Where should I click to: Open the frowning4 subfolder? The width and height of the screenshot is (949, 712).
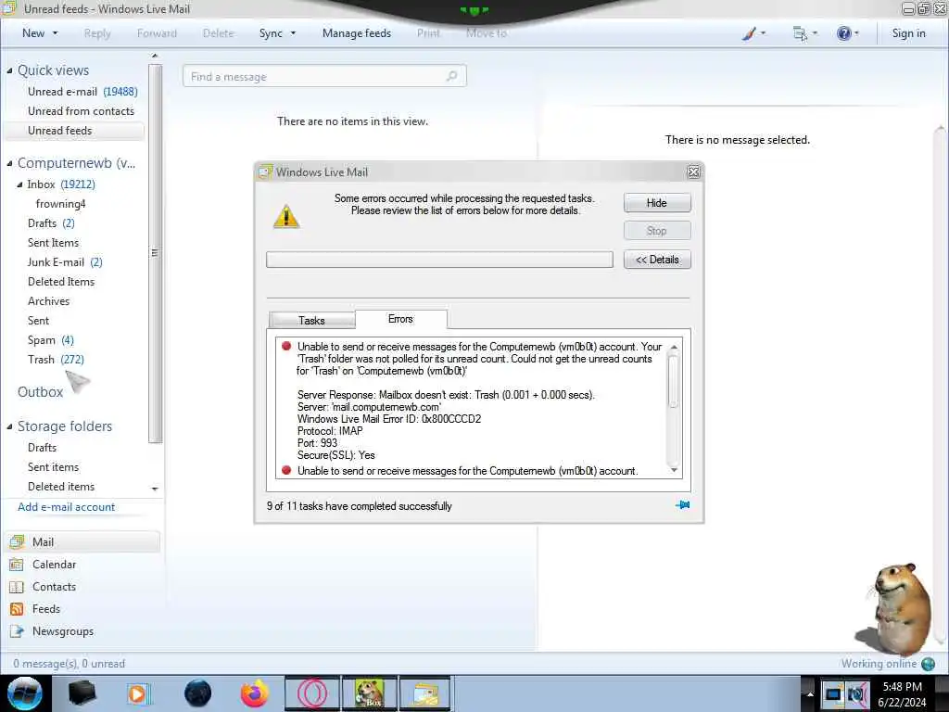[60, 204]
